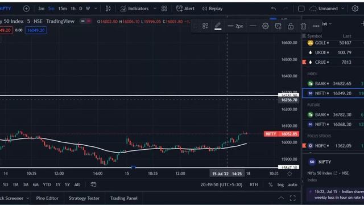Open timezone menu showing UTC+5:30
Viewport: 364px width, 205px height.
click(x=221, y=184)
